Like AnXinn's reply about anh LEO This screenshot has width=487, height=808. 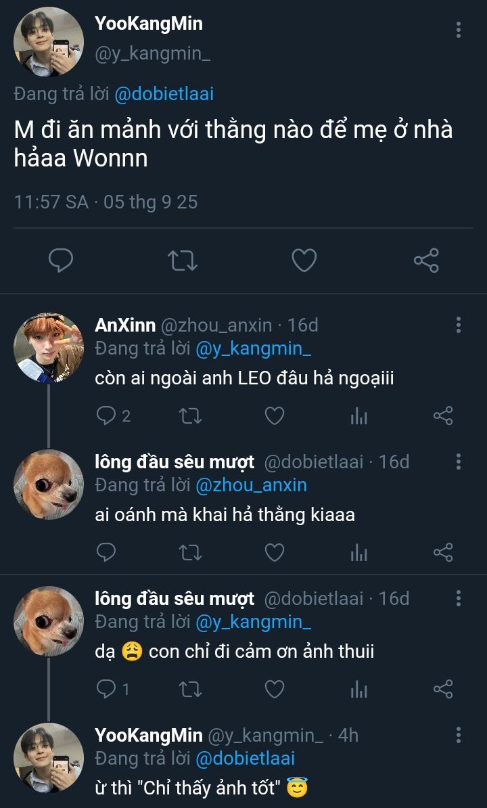(x=274, y=416)
